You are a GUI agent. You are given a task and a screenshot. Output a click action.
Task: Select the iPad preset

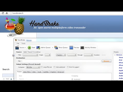click(x=120, y=68)
